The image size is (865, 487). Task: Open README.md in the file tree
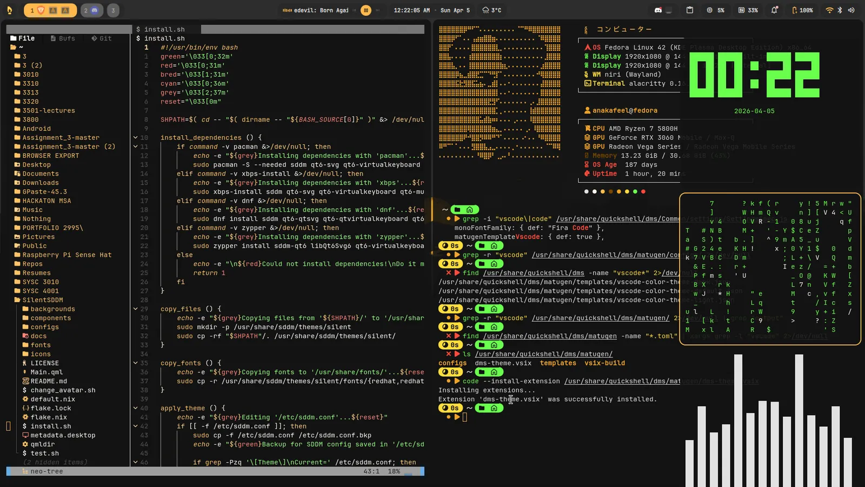45,381
